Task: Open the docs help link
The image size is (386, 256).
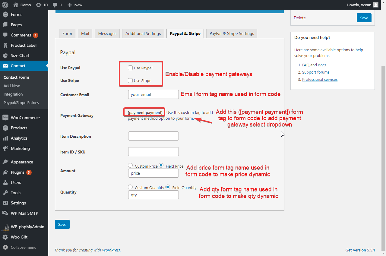Action: pos(322,65)
